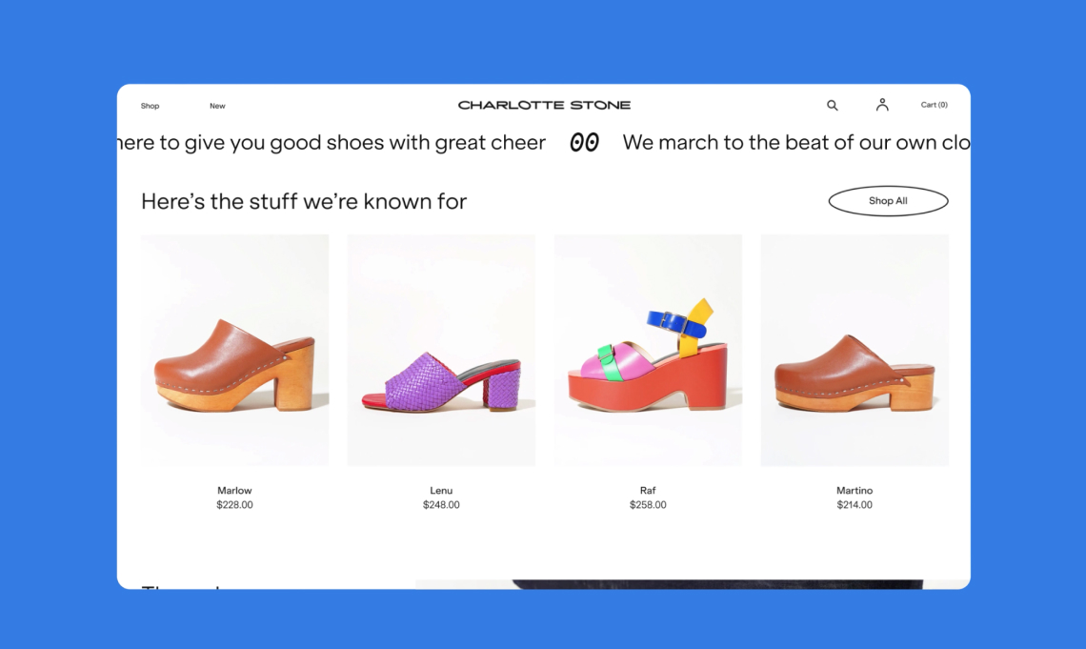Screen dimensions: 1086x649
Task: Click the $248.00 price under Lenu
Action: pos(441,505)
